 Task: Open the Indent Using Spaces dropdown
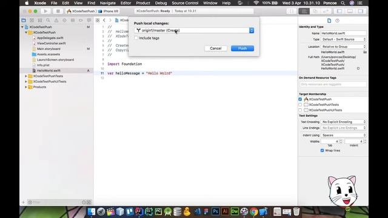tap(344, 135)
